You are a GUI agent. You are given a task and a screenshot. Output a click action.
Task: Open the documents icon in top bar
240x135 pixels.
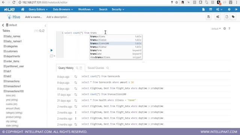pyautogui.click(x=203, y=9)
